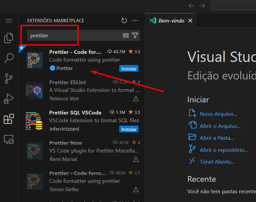The width and height of the screenshot is (256, 202).
Task: Click warning icon on Simon Siefke row
Action: pyautogui.click(x=136, y=190)
